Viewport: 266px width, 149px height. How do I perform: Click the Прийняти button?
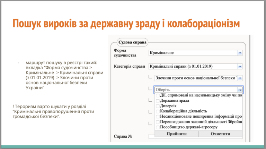[177, 134]
